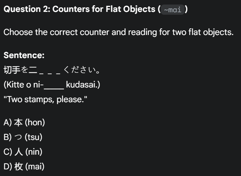This screenshot has height=176, width=241.
Task: Click the bold Sentence: label
Action: pyautogui.click(x=24, y=55)
